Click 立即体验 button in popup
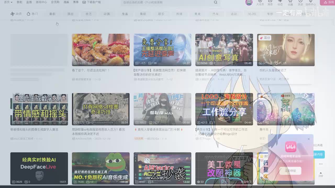The height and width of the screenshot is (188, 335). (291, 171)
